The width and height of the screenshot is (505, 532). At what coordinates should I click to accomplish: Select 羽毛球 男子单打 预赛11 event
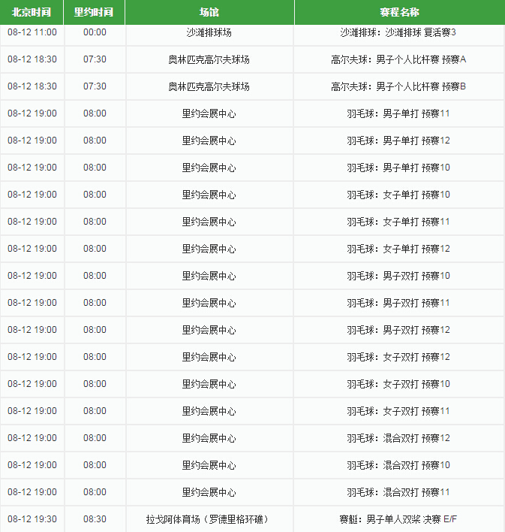398,113
